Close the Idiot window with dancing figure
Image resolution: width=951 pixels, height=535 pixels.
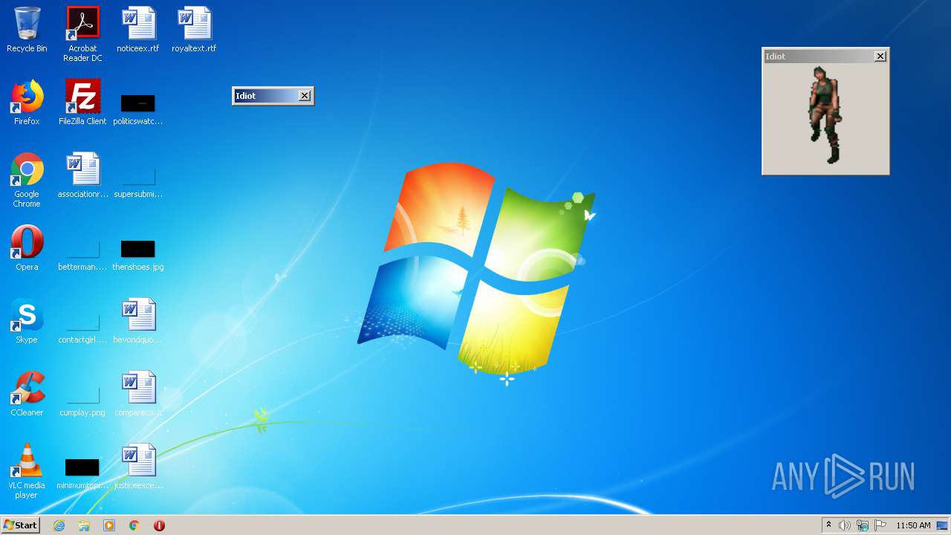click(880, 56)
